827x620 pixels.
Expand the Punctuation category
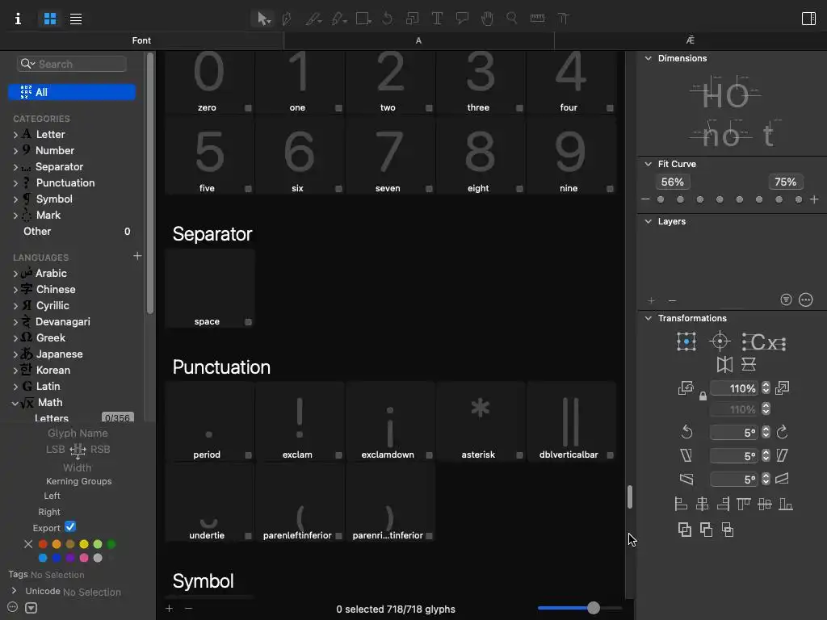(15, 183)
